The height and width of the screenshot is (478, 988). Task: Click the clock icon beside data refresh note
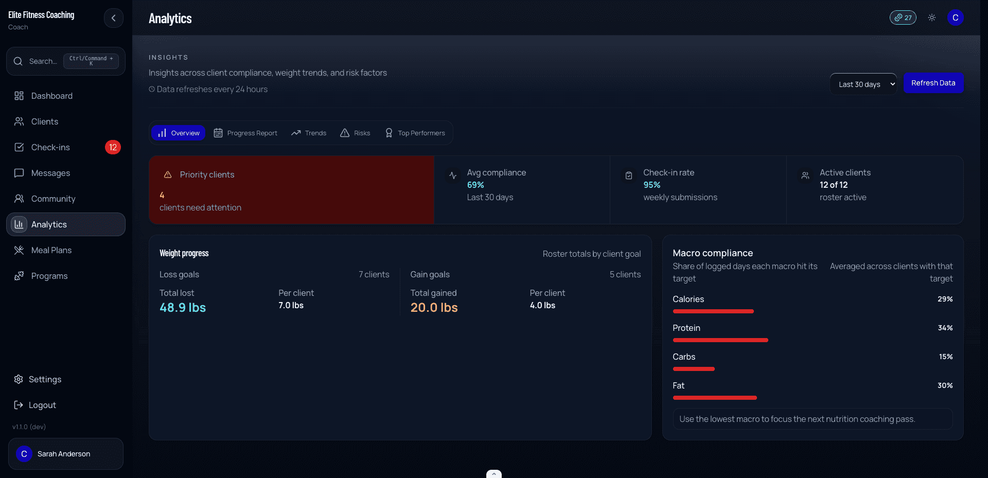(152, 89)
